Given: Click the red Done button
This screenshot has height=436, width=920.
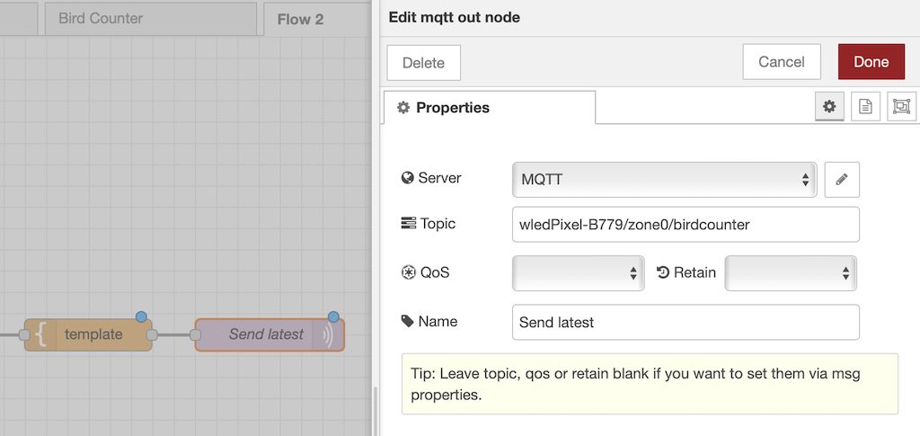Looking at the screenshot, I should pyautogui.click(x=871, y=62).
